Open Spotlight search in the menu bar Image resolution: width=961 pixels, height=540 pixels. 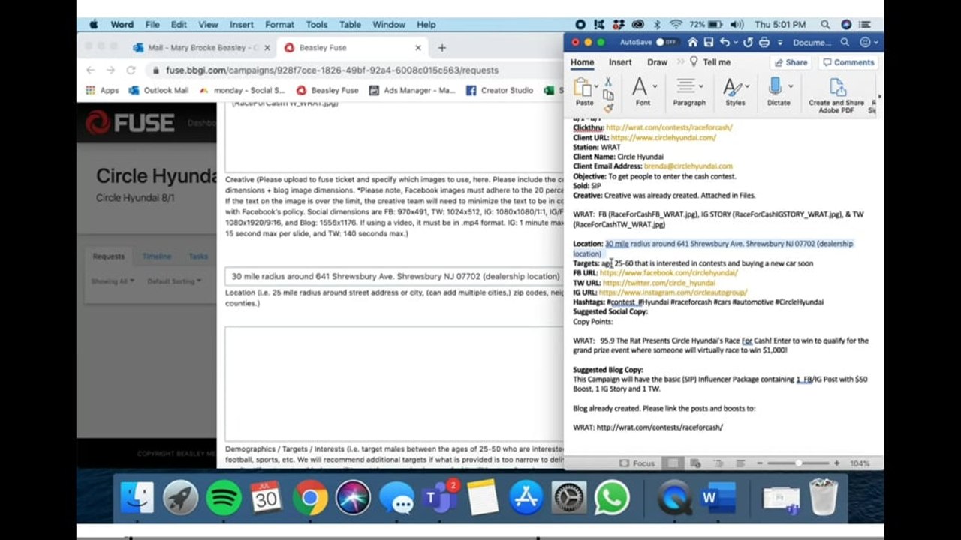[x=825, y=25]
